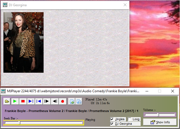The image size is (180, 129).
Task: Click the 'Of 1h 11m 6s' duration text
Action: [100, 103]
